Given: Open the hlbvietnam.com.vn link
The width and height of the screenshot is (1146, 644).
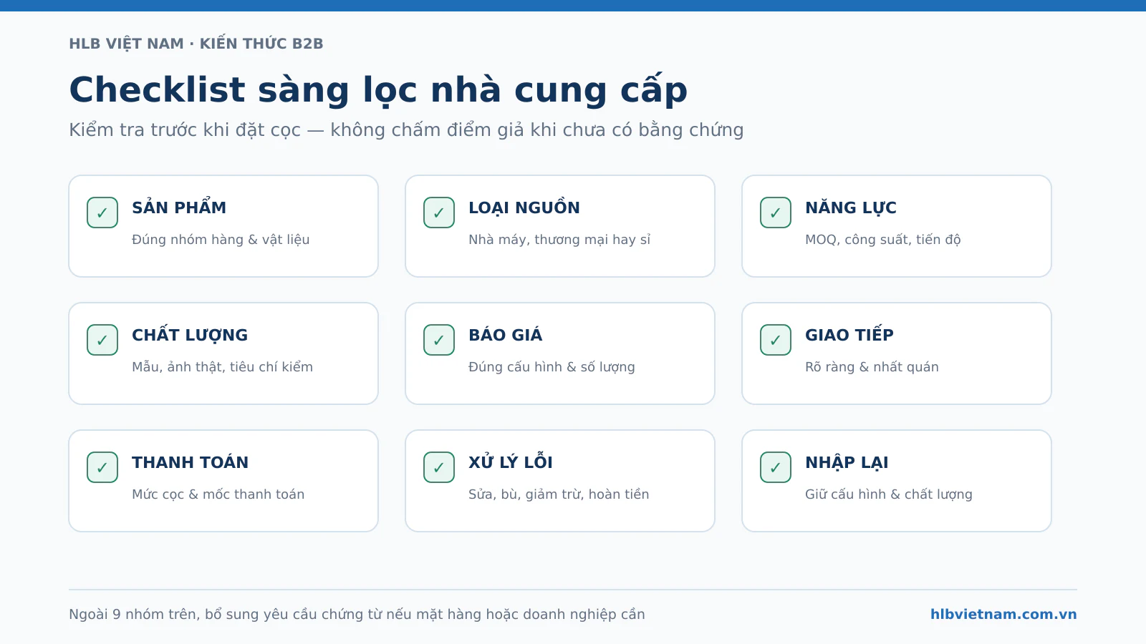Looking at the screenshot, I should (x=1003, y=614).
